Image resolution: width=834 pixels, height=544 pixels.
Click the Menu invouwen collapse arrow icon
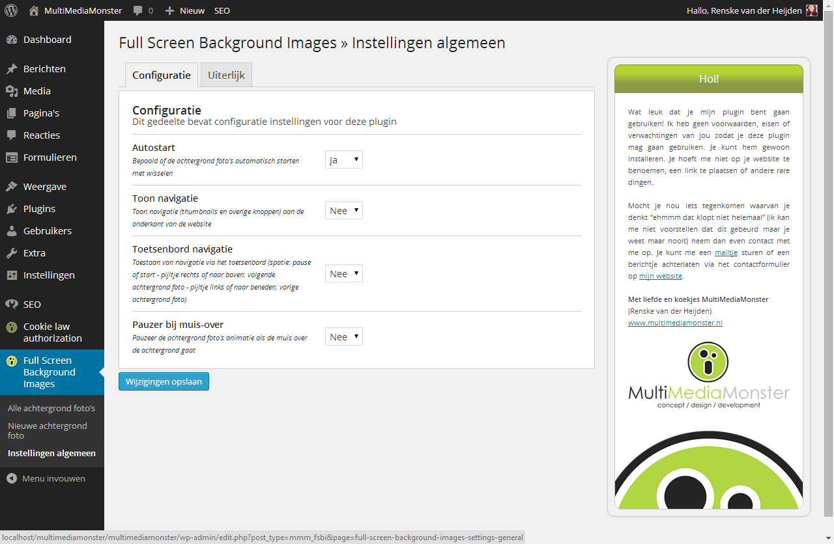click(12, 478)
